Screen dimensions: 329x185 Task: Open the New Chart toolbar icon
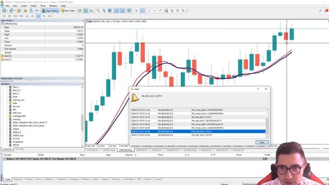(4, 10)
